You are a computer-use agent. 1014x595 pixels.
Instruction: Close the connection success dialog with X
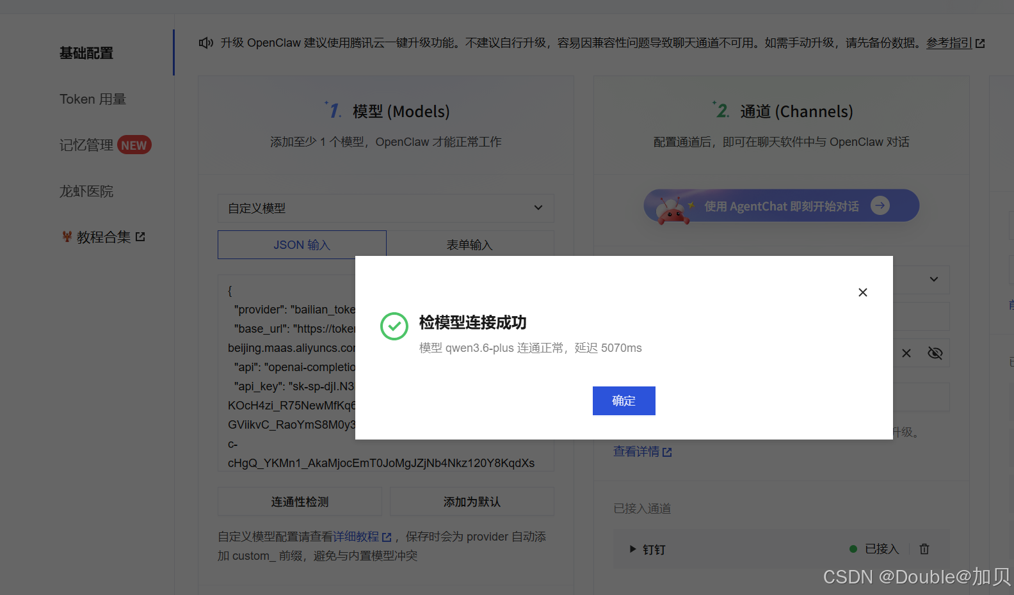click(863, 292)
